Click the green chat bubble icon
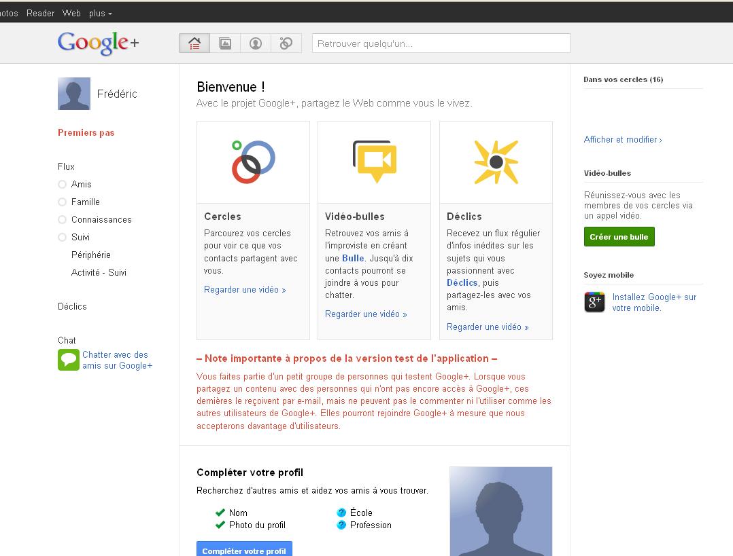 pyautogui.click(x=68, y=360)
